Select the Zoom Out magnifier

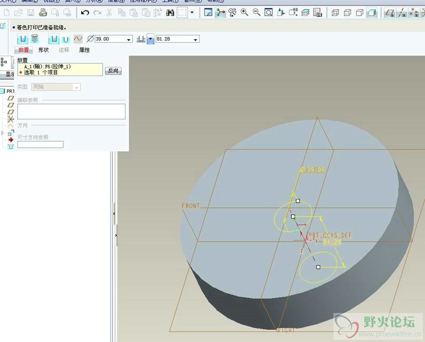(256, 13)
